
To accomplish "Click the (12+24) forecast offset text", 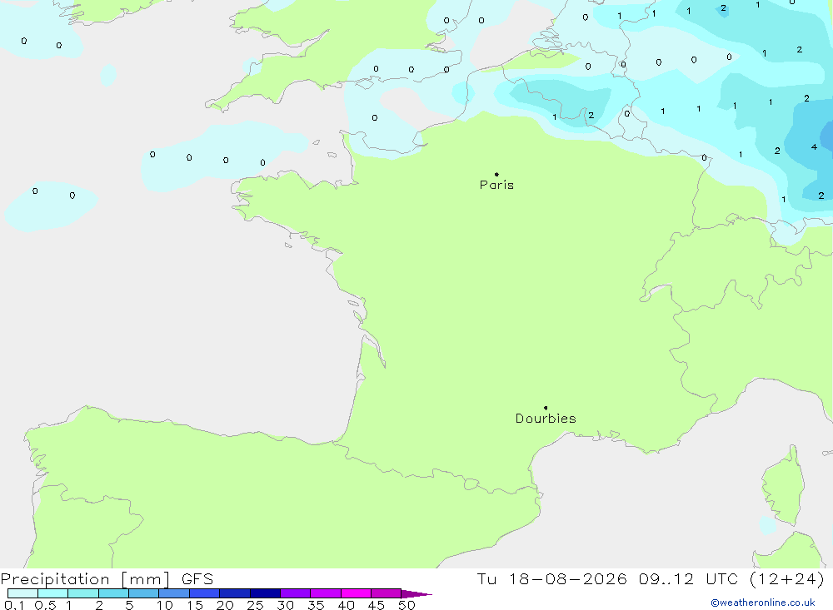I will (787, 578).
